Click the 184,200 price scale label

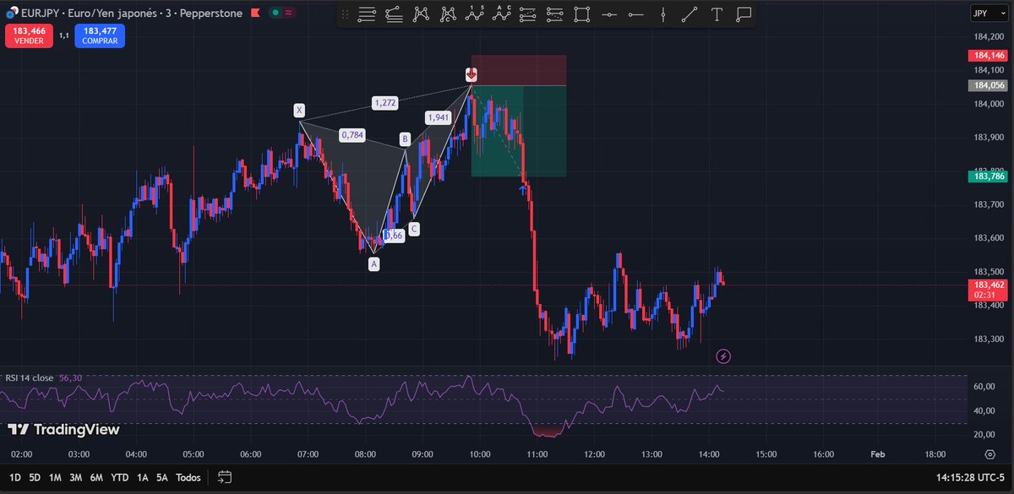click(988, 37)
